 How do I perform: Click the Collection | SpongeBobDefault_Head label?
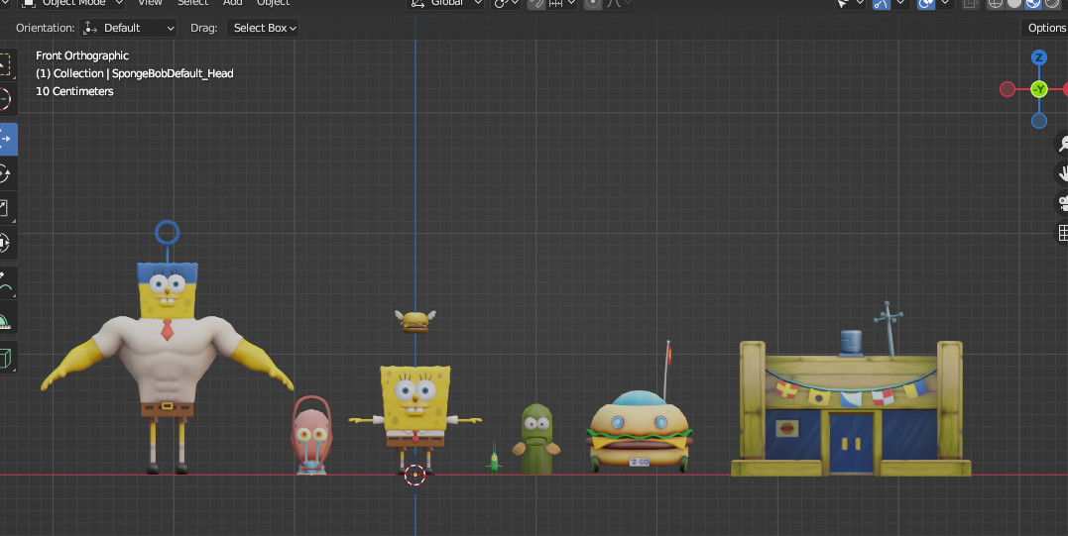coord(135,73)
